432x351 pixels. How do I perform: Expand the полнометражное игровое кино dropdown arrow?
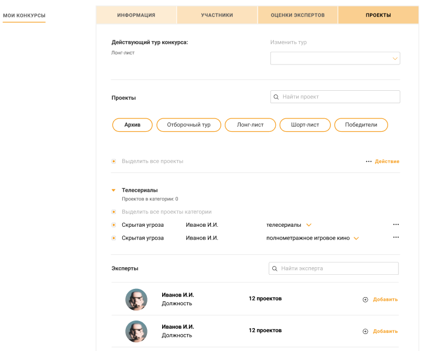[x=356, y=238]
